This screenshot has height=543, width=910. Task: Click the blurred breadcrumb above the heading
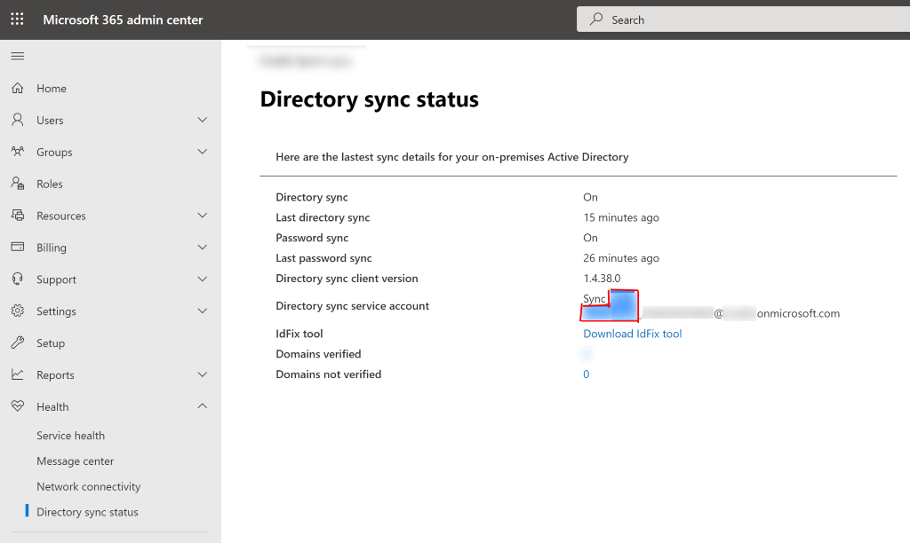pyautogui.click(x=306, y=60)
